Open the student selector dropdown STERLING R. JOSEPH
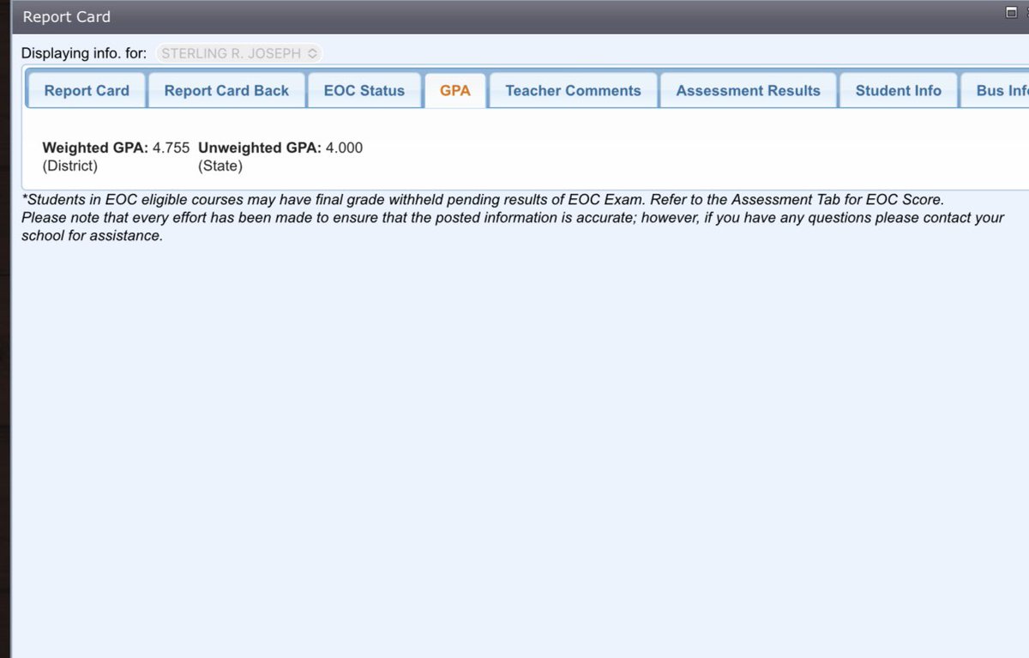The width and height of the screenshot is (1029, 658). (239, 53)
